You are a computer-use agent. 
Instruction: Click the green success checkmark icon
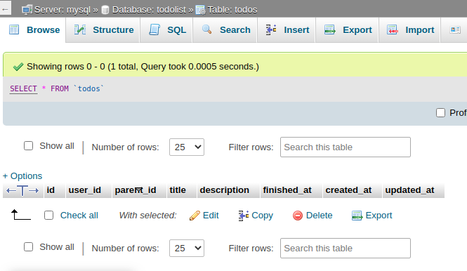click(x=18, y=67)
